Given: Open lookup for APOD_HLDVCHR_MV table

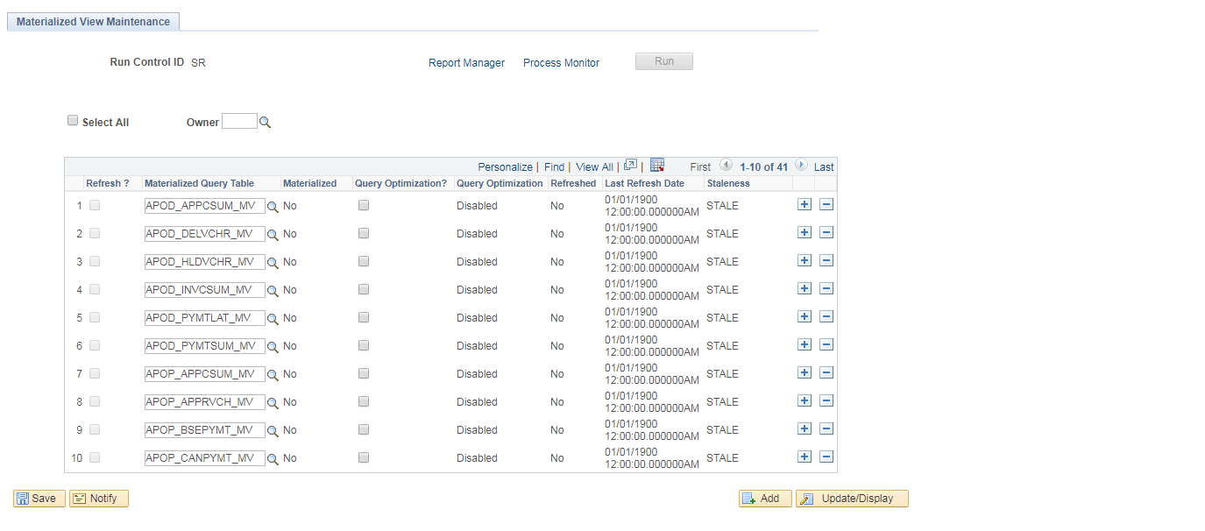Looking at the screenshot, I should click(x=273, y=263).
